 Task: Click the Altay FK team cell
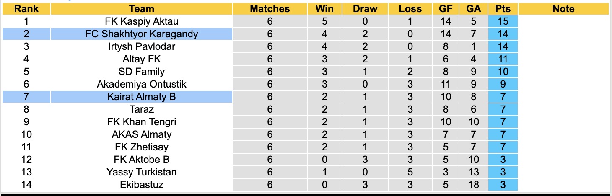pos(142,59)
